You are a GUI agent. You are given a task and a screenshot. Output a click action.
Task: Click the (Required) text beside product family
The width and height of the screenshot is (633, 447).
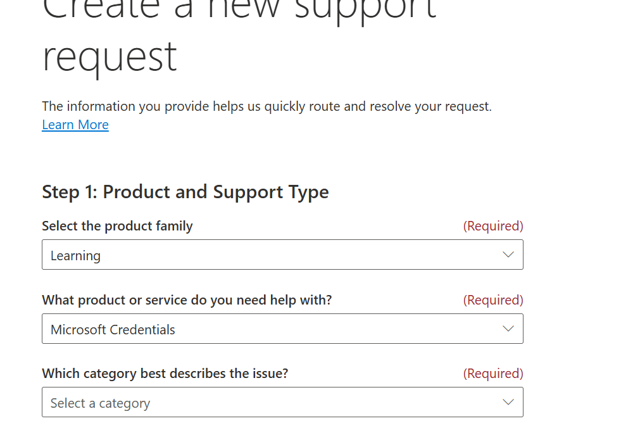pos(493,226)
